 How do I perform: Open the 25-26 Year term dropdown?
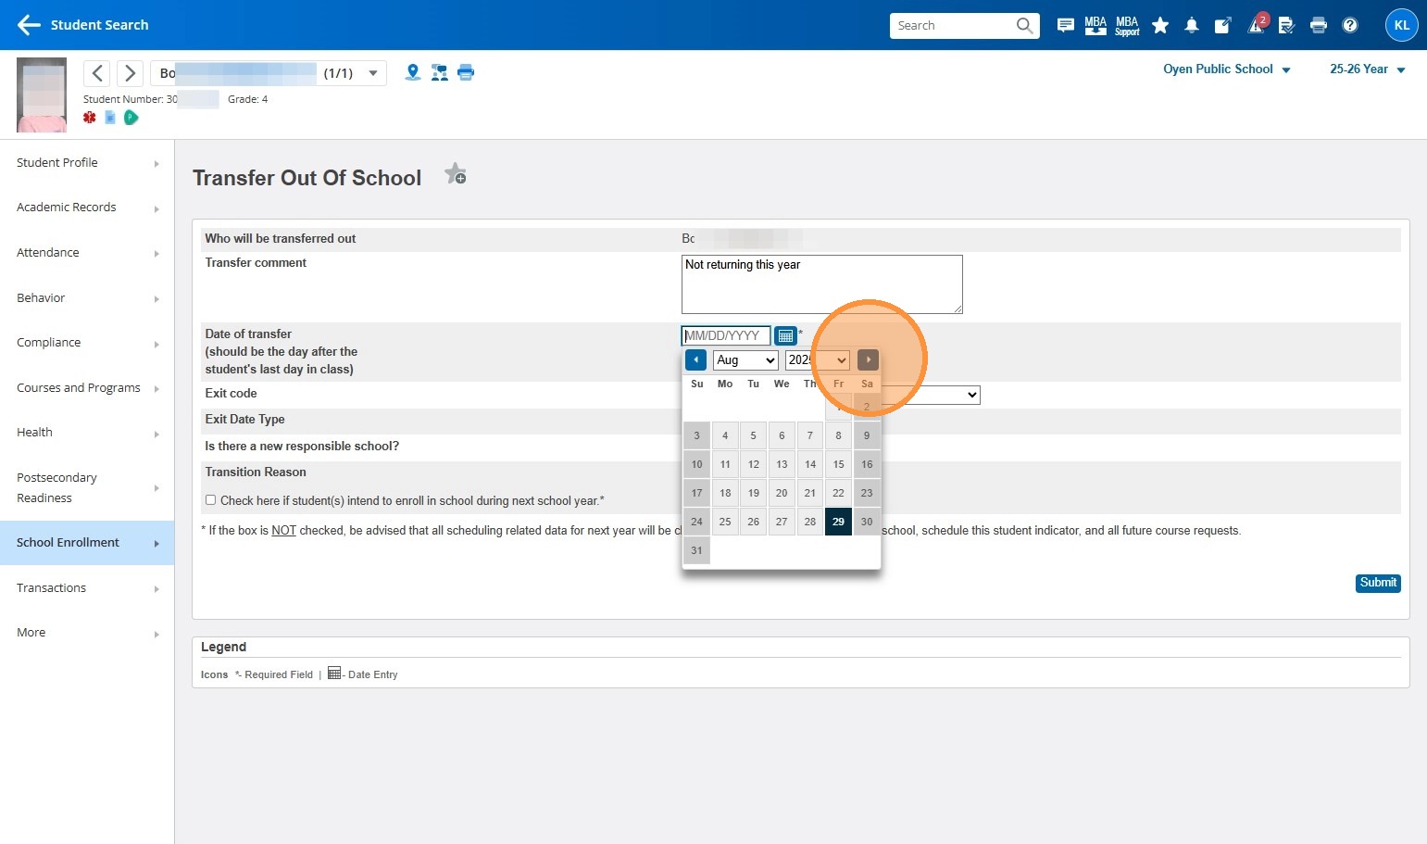click(1367, 69)
